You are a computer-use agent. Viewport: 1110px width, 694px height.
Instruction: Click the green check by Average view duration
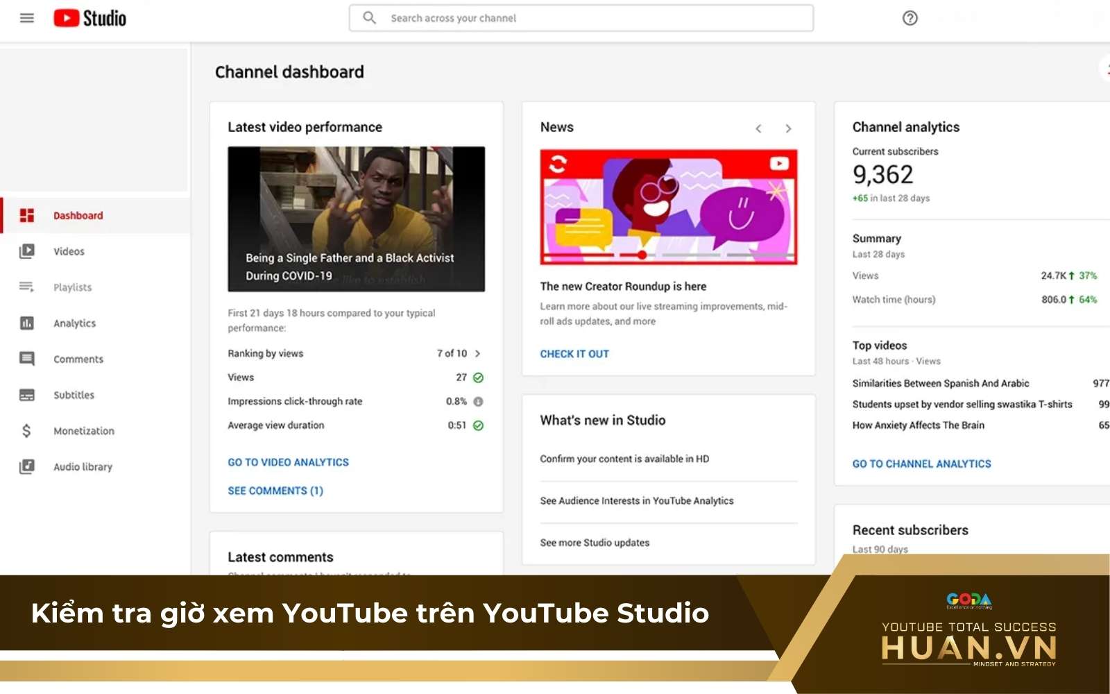click(x=478, y=425)
